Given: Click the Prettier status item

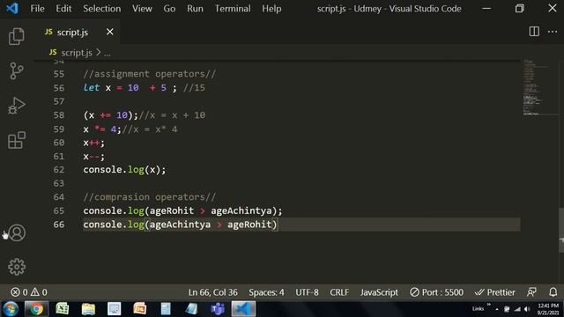Looking at the screenshot, I should click(x=494, y=292).
